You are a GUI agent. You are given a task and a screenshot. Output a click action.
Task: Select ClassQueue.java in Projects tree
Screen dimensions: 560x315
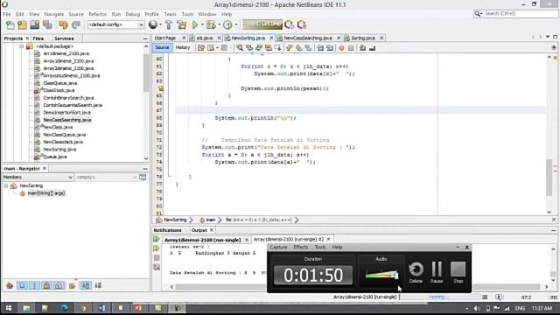[60, 83]
